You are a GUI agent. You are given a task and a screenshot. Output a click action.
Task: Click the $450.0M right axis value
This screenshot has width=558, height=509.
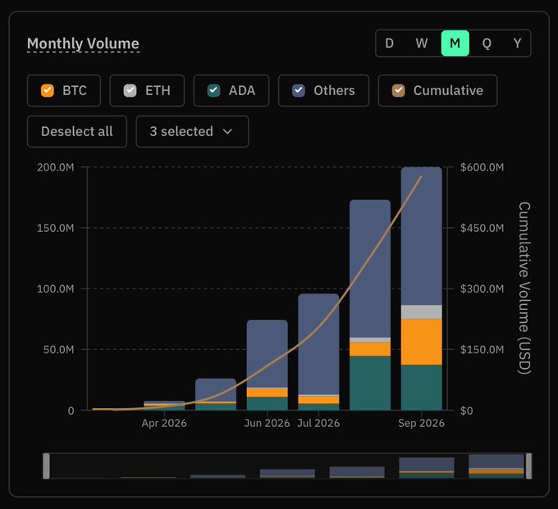(483, 228)
